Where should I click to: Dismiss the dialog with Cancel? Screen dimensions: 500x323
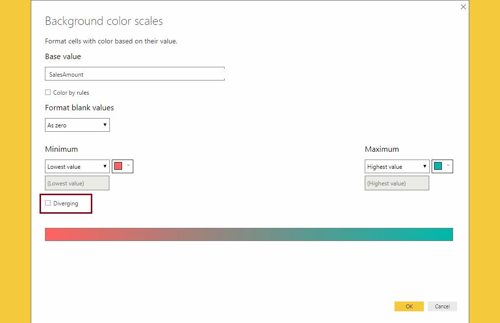(x=442, y=306)
